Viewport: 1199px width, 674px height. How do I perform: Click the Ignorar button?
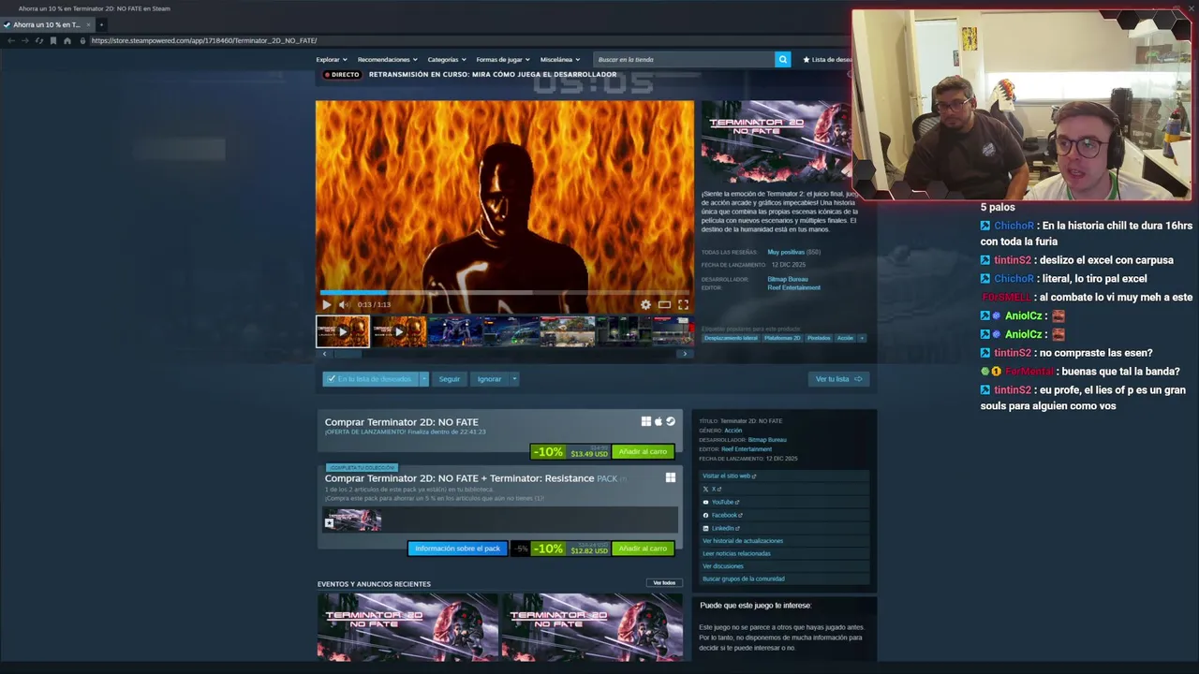click(x=489, y=379)
